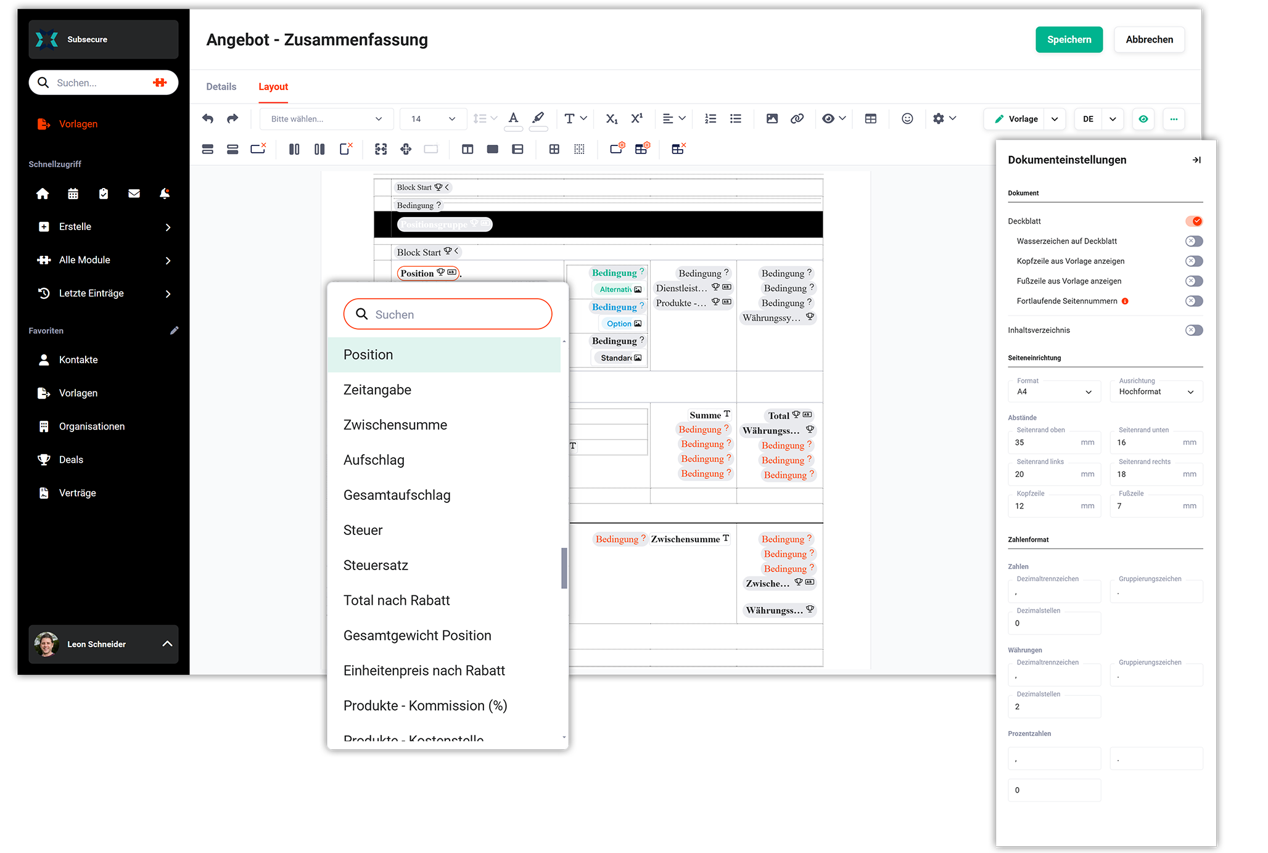Viewport: 1268px width, 853px height.
Task: Click the Speichern button
Action: pyautogui.click(x=1069, y=39)
